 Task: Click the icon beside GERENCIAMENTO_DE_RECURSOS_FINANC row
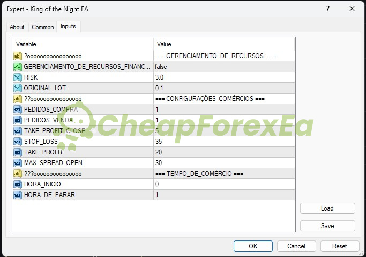[17, 67]
